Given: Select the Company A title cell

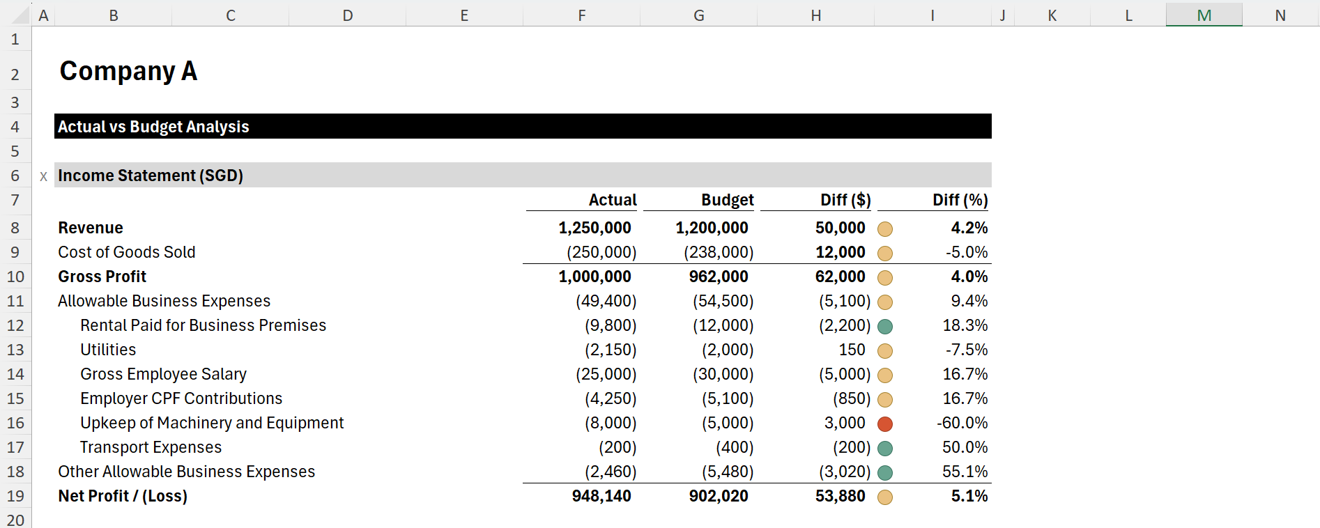Looking at the screenshot, I should coord(128,71).
